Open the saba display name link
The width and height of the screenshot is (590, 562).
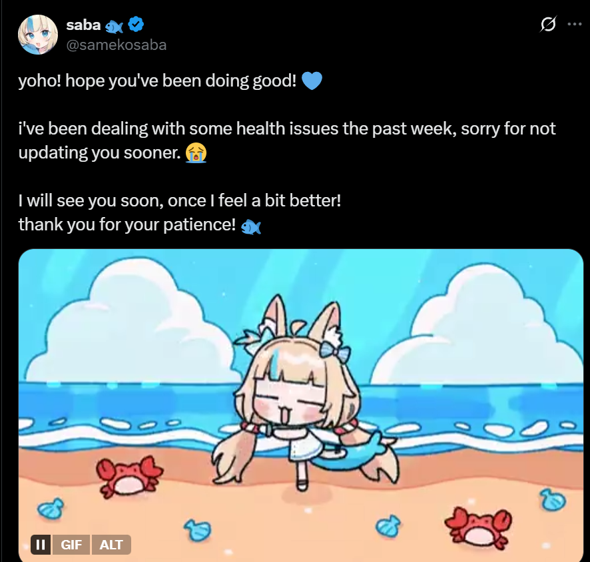[x=83, y=25]
